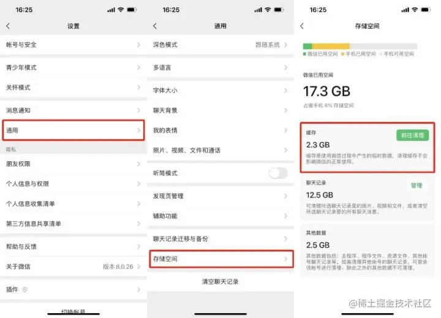Click the 12.5 GB chat records value
Screen dimensions: 441x318
click(320, 195)
